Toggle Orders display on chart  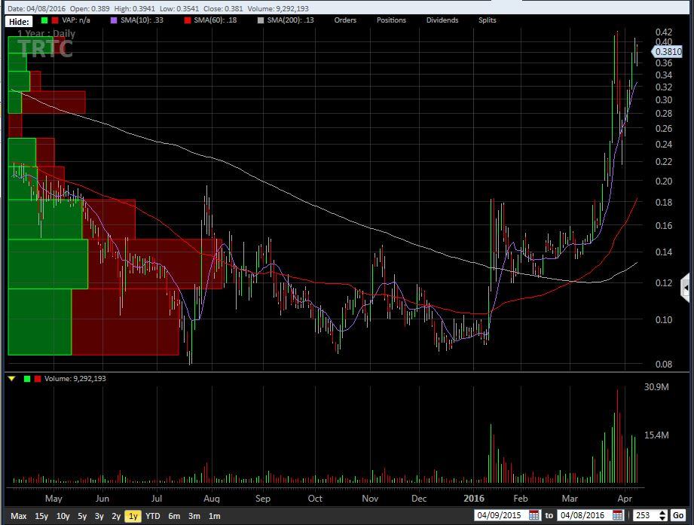[345, 20]
